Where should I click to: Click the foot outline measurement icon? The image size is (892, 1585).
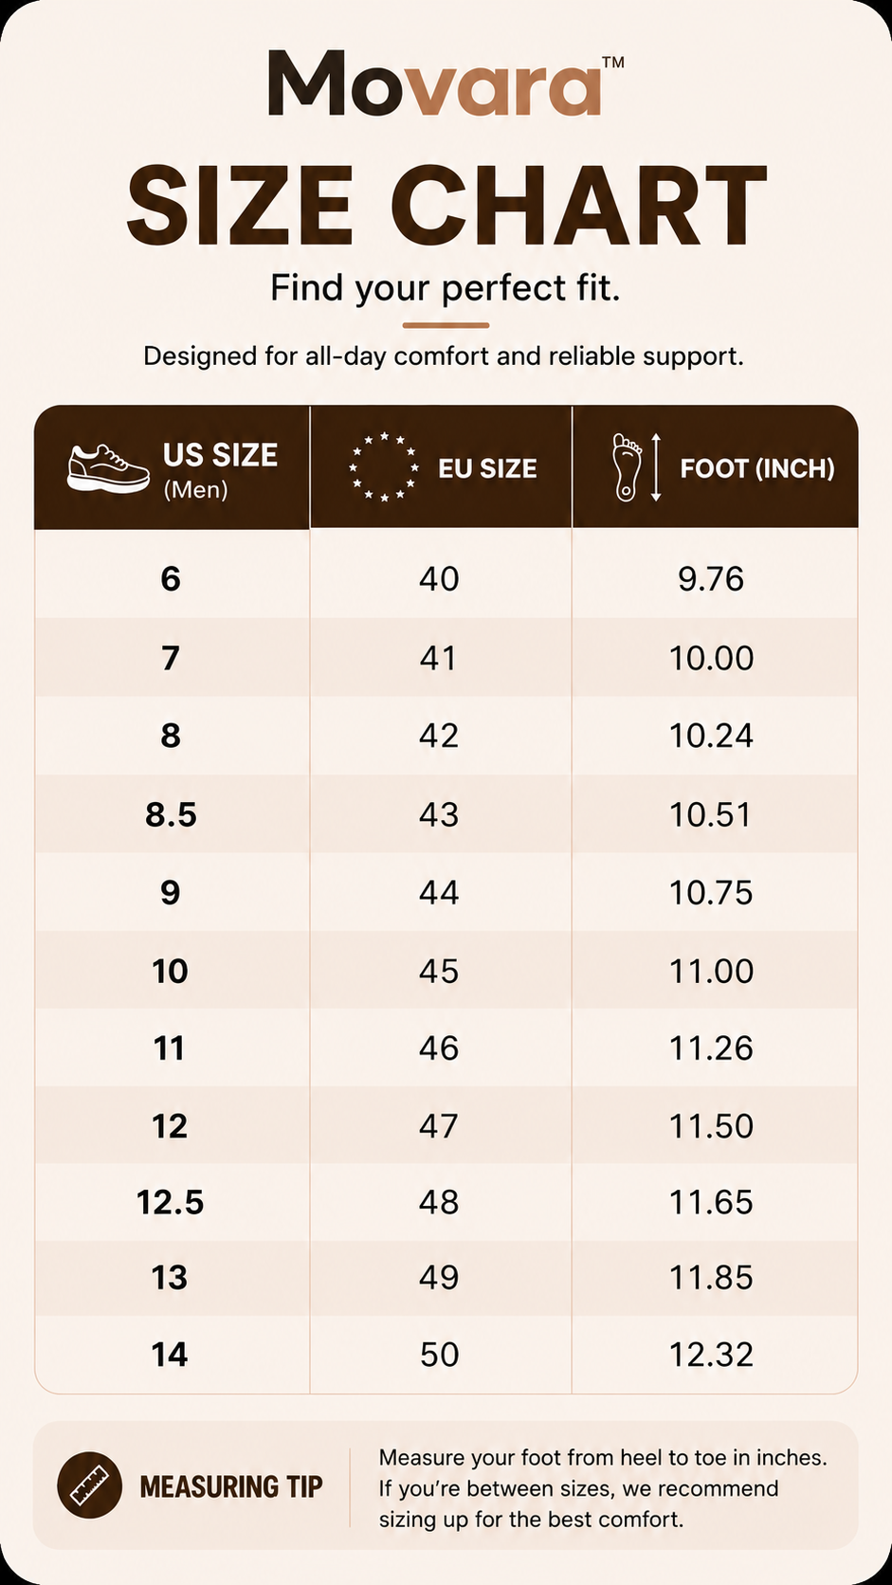[x=628, y=467]
